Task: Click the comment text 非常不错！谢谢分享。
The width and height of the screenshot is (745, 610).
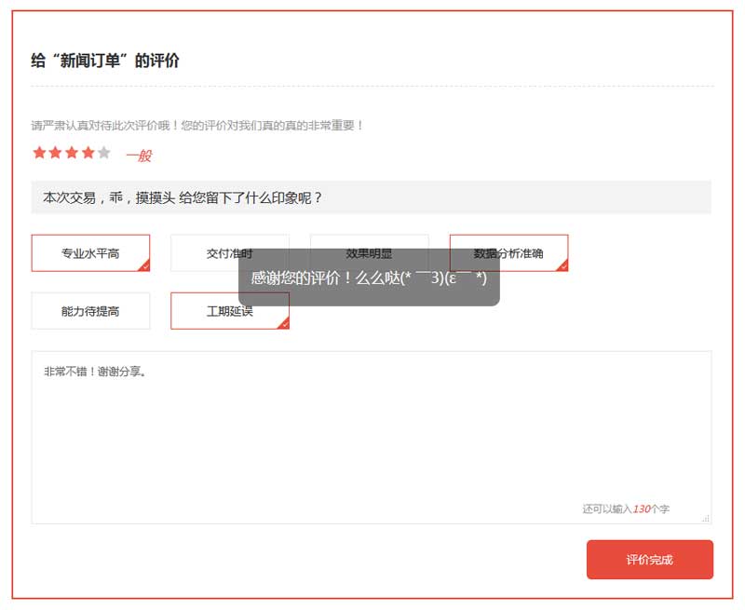Action: [96, 372]
